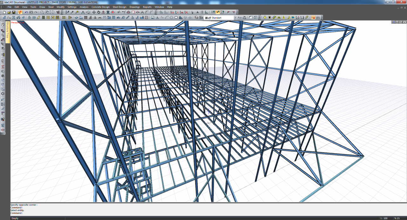Open the Modify menu
The image size is (407, 220).
point(60,7)
